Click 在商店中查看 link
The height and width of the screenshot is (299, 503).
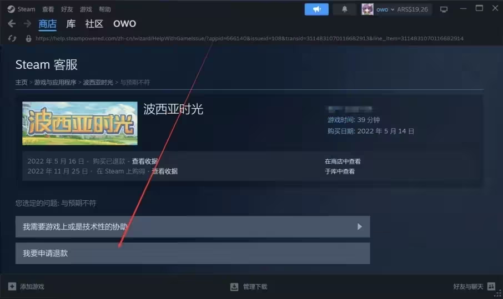343,161
